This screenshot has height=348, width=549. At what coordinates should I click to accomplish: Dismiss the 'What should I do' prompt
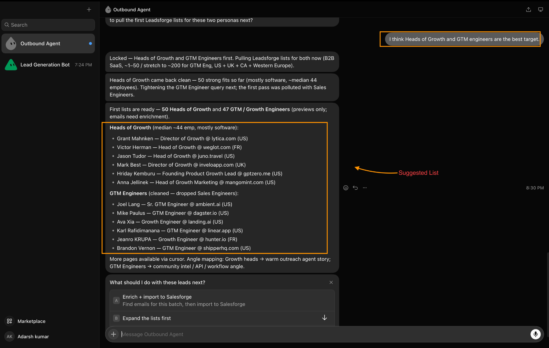click(x=331, y=282)
